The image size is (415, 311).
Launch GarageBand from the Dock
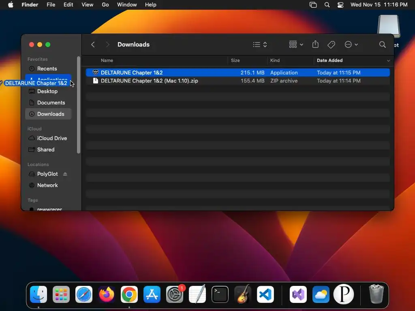pyautogui.click(x=243, y=294)
